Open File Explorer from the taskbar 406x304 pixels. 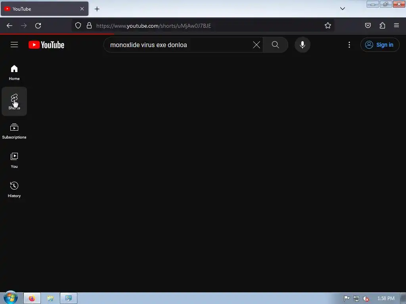(50, 298)
